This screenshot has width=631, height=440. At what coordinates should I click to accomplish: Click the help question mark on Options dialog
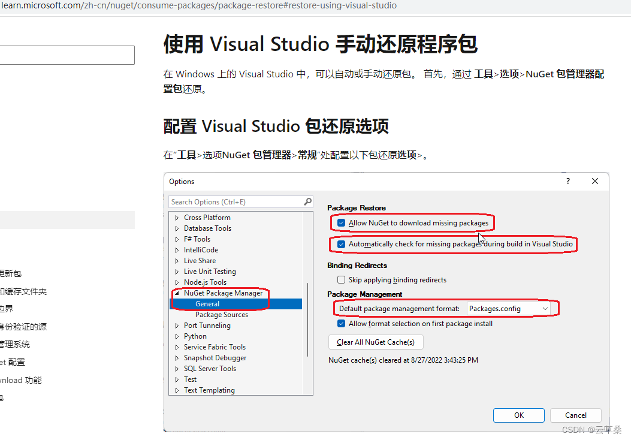[x=567, y=180]
